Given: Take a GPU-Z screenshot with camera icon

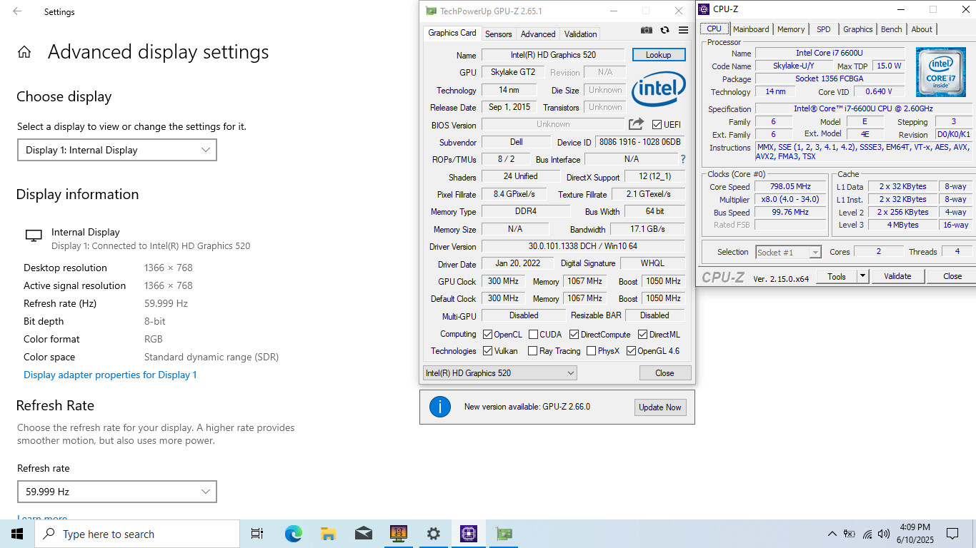Looking at the screenshot, I should pyautogui.click(x=647, y=30).
